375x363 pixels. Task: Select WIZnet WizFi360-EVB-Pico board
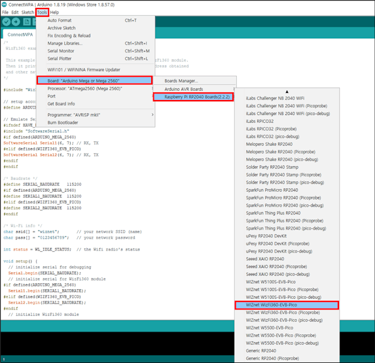pyautogui.click(x=287, y=305)
